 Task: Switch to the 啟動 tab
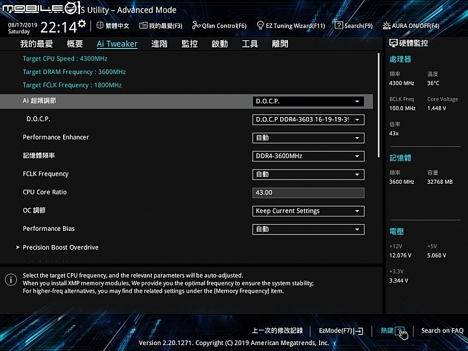220,44
